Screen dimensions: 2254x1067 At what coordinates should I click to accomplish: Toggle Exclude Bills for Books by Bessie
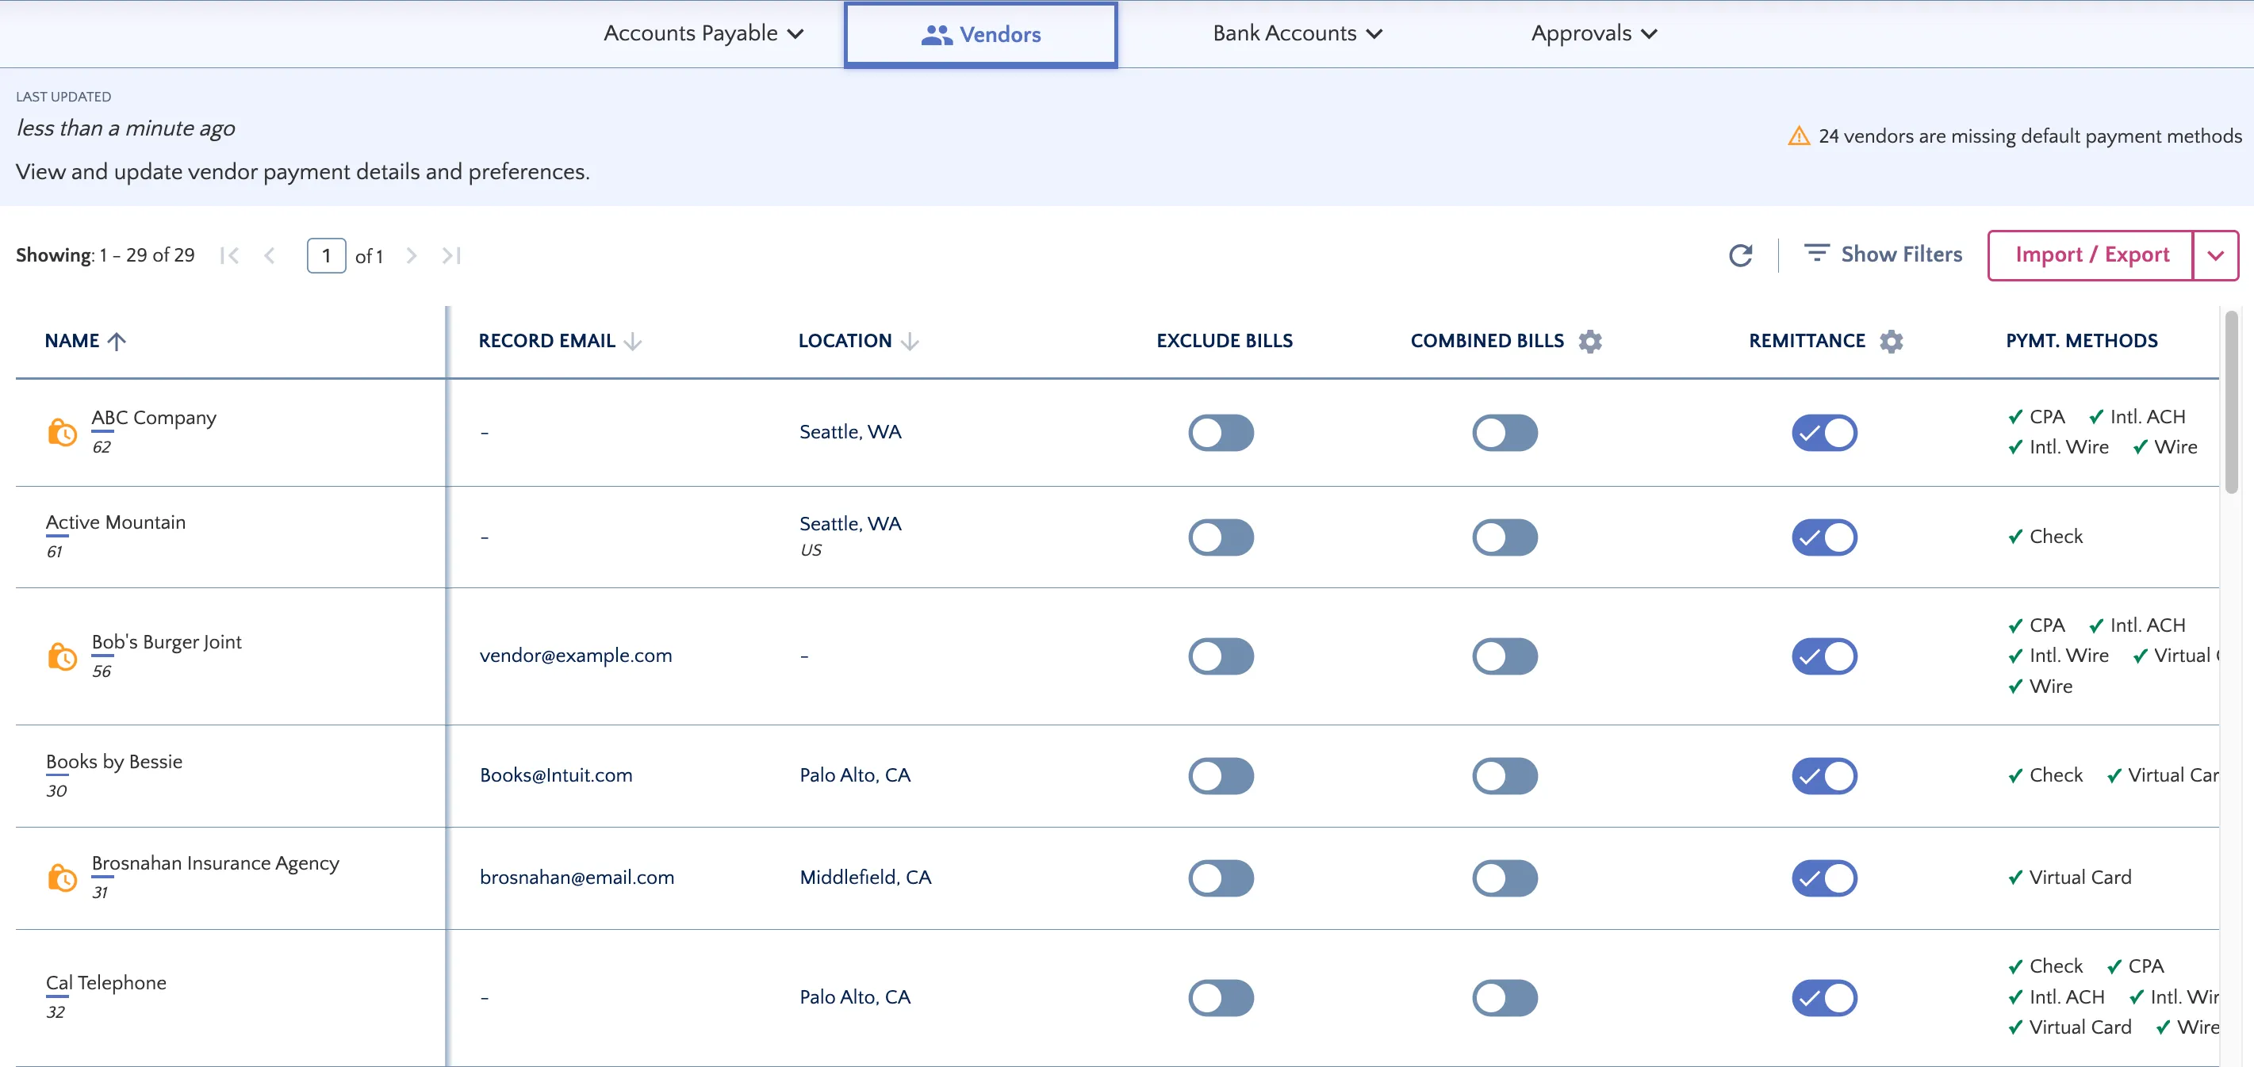tap(1221, 776)
